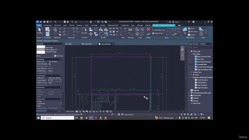The image size is (249, 140).
Task: Select Boundary Line option
Action: click(158, 30)
